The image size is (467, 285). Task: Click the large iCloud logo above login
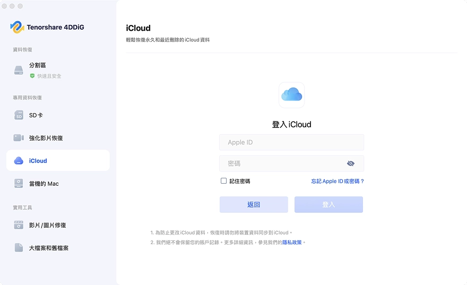click(291, 94)
